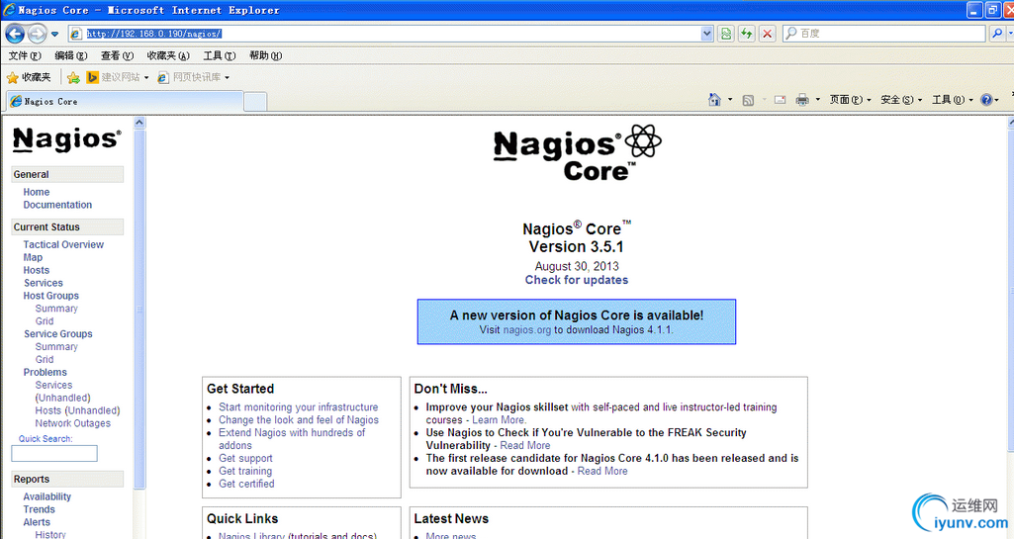Open Hosts (Unhandled) problems link
Viewport: 1014px width, 539px height.
click(x=77, y=411)
